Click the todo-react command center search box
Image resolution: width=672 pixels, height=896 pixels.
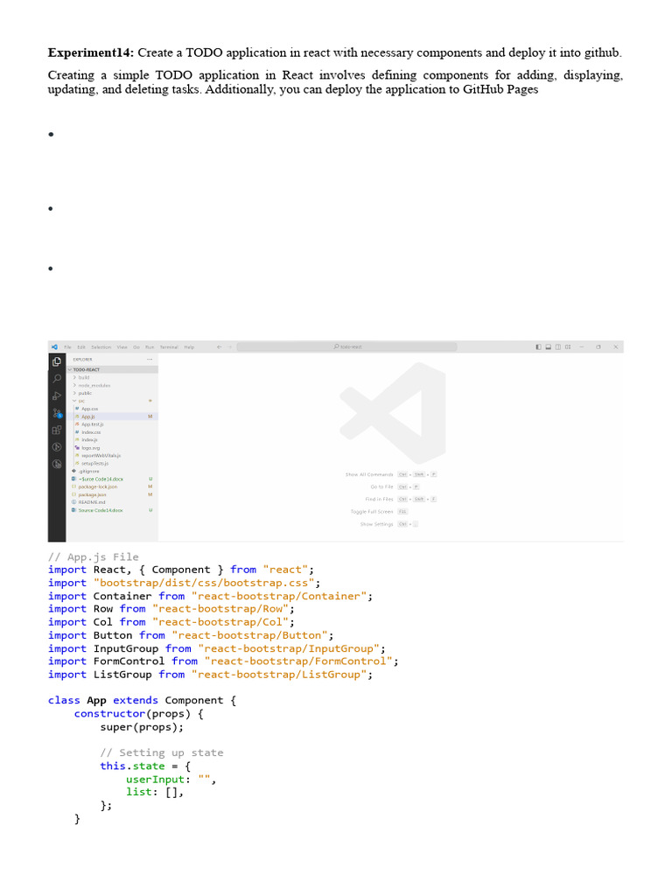346,346
